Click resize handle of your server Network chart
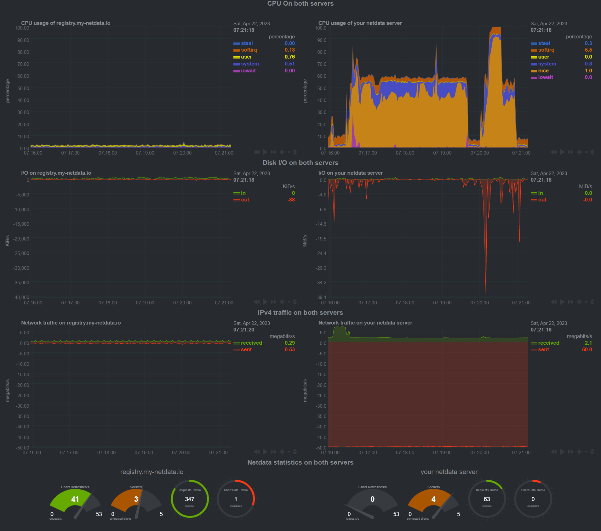Viewport: 601px width, 531px height. (592, 452)
